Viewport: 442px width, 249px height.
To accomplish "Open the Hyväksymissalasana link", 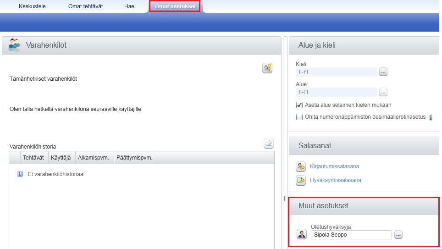I will [x=336, y=180].
